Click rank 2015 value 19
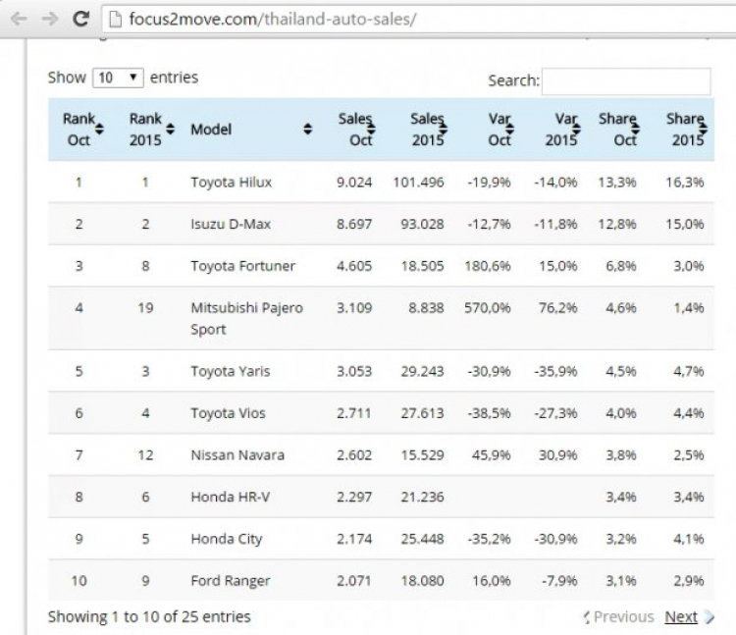The image size is (736, 635). (145, 308)
